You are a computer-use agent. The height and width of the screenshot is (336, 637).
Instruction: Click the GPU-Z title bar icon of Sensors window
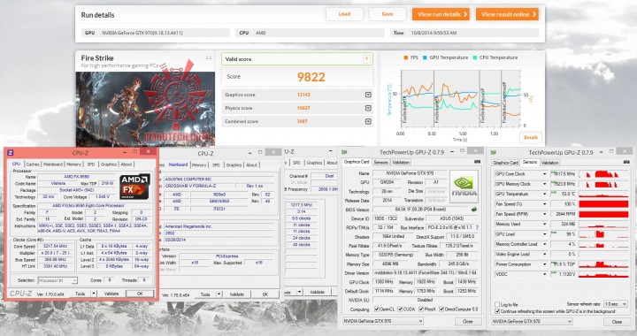[494, 153]
